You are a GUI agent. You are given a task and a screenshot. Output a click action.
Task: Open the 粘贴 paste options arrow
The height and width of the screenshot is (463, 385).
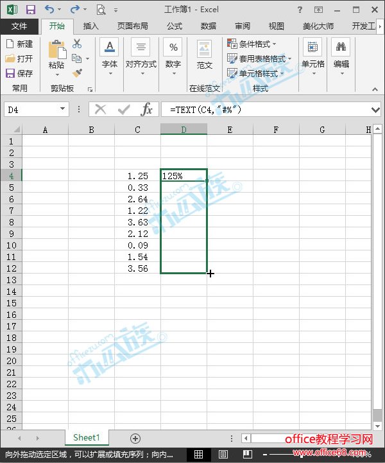[57, 74]
